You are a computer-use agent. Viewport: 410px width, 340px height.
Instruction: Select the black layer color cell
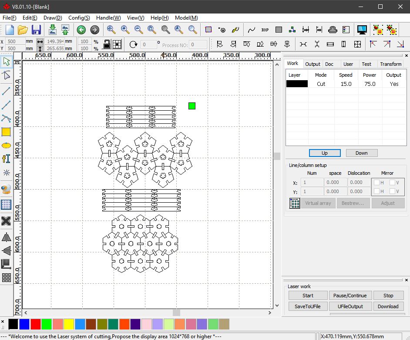[297, 84]
